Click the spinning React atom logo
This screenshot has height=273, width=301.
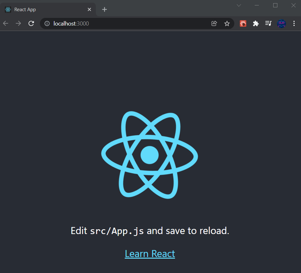(x=150, y=155)
